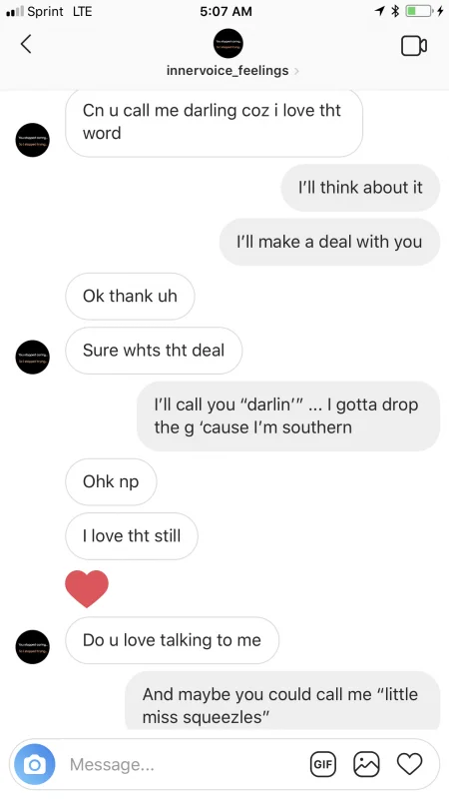Tap the red heart message
Image resolution: width=449 pixels, height=799 pixels.
pyautogui.click(x=87, y=589)
